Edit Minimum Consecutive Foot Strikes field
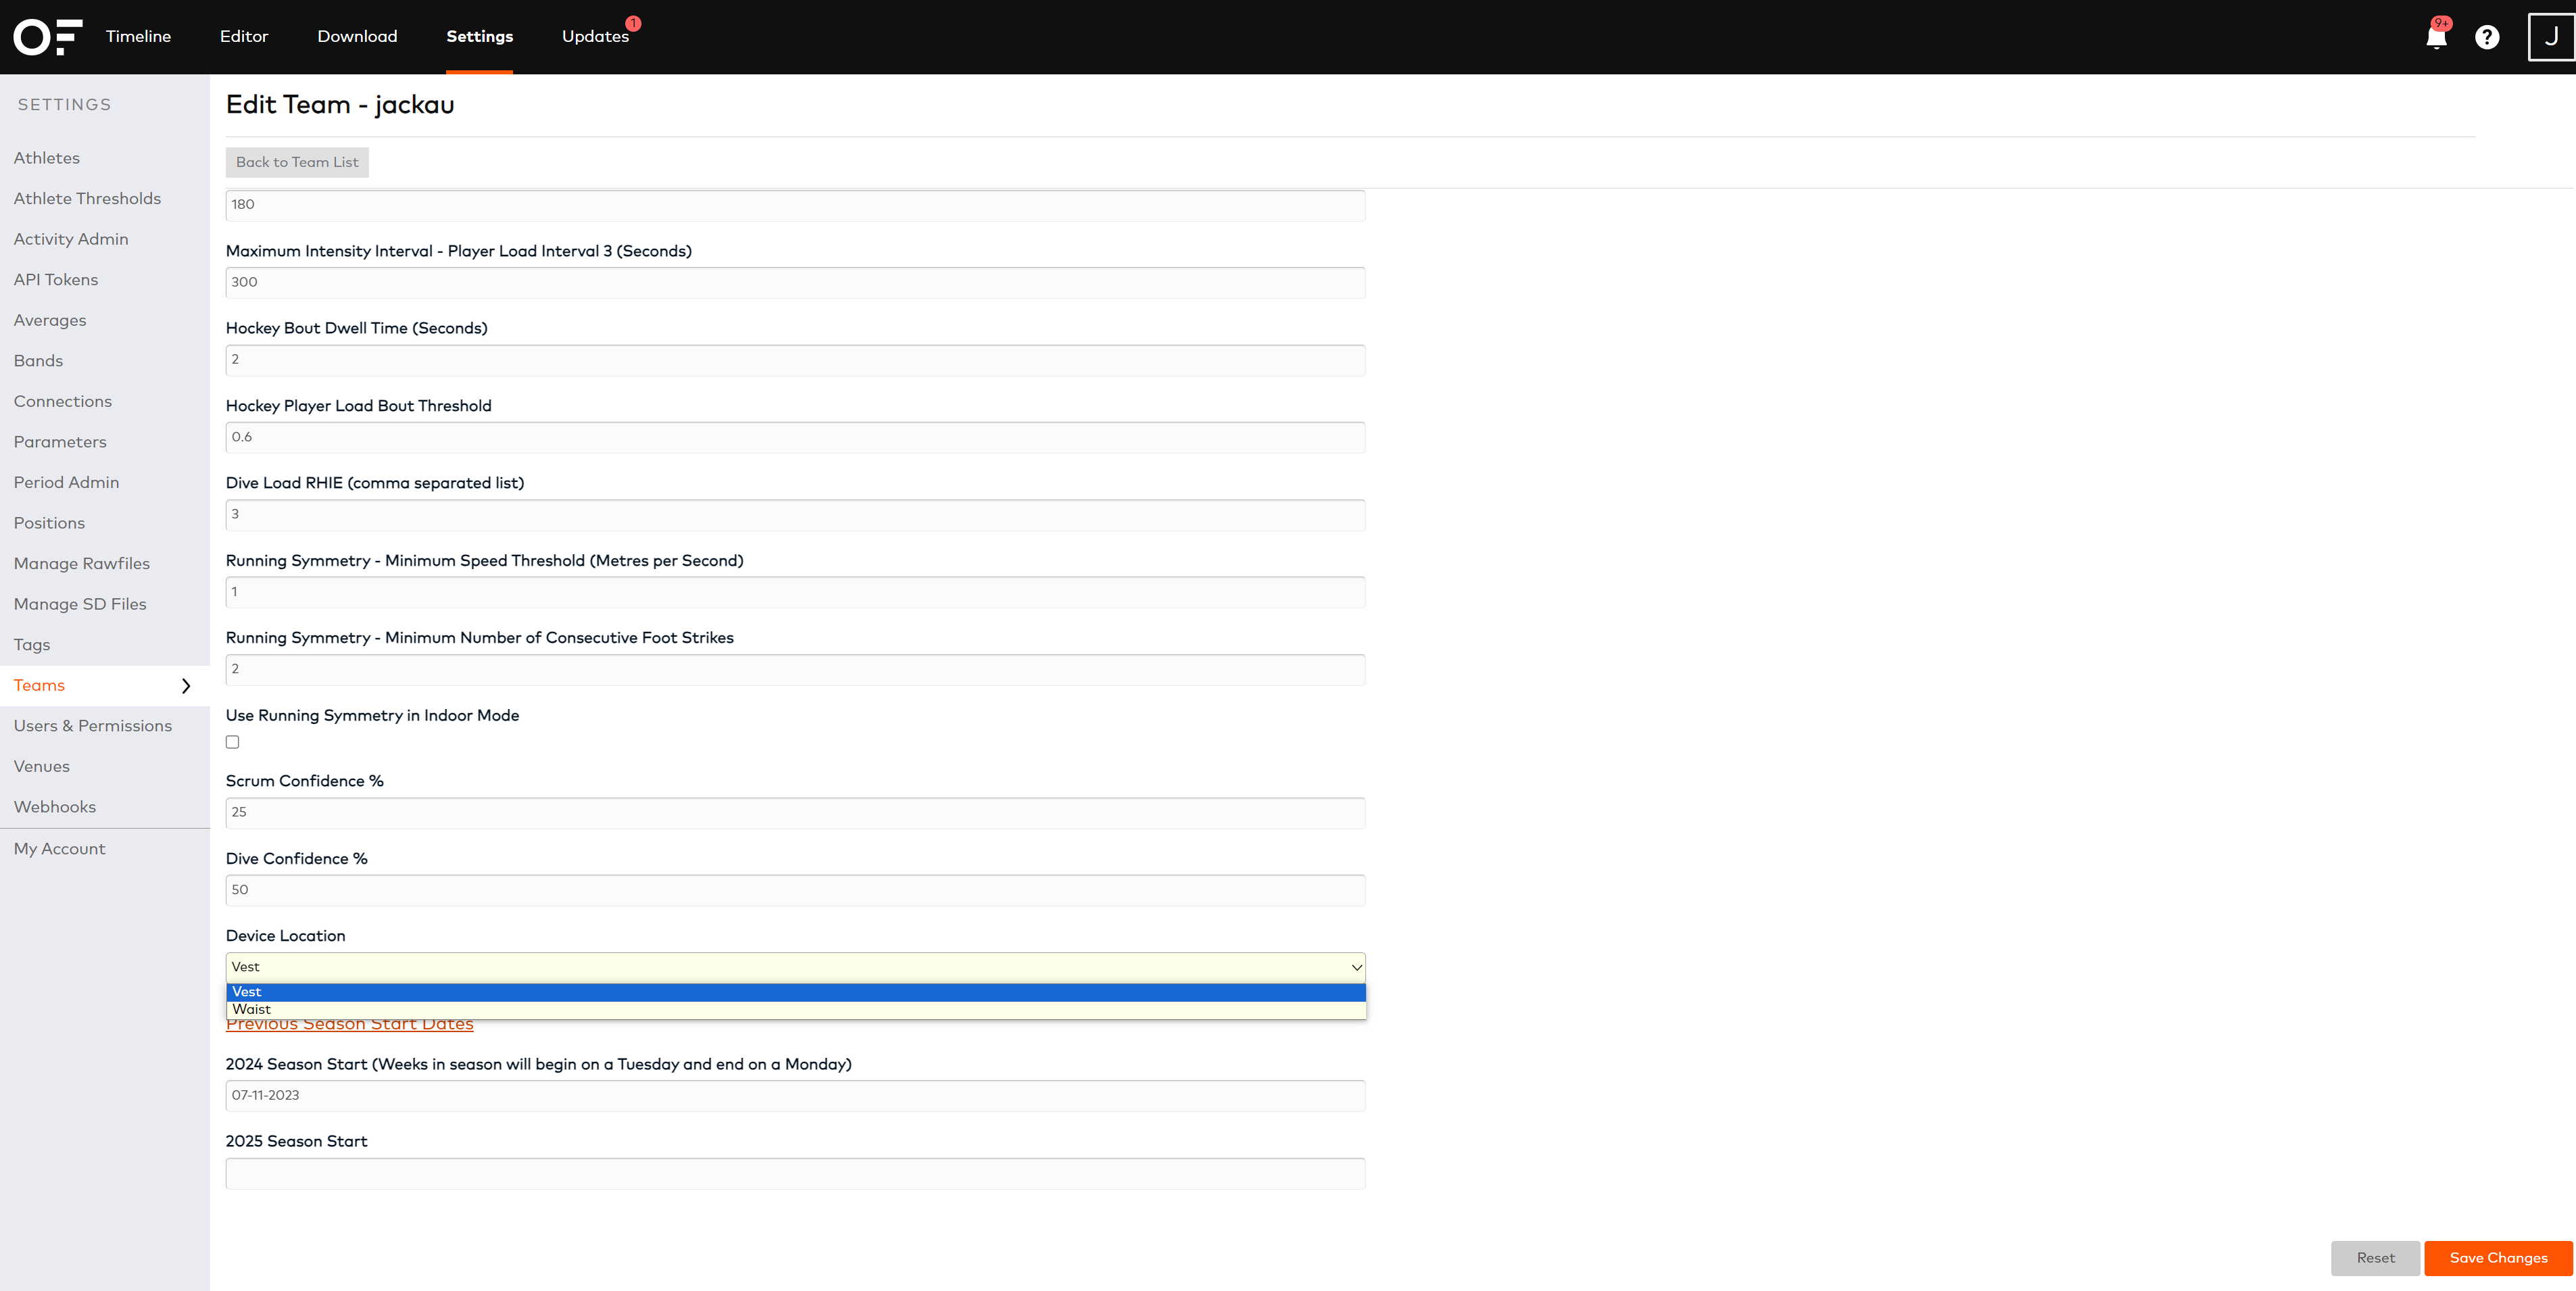 pos(795,670)
